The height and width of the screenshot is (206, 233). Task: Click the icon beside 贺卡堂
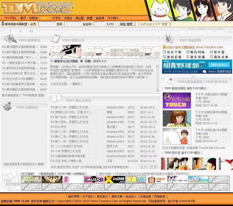pyautogui.click(x=211, y=52)
